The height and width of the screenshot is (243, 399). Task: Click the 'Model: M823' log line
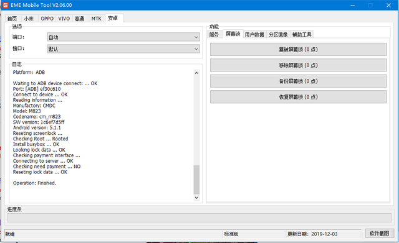pos(27,111)
